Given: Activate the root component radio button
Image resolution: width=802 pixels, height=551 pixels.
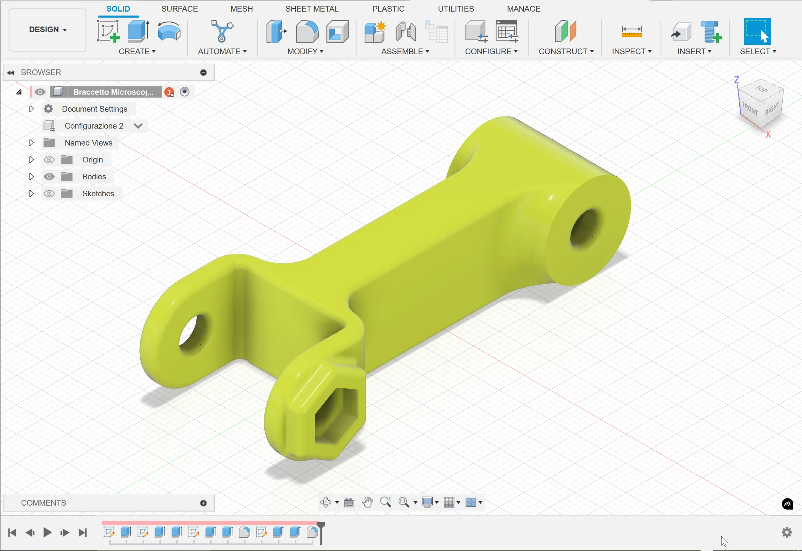Looking at the screenshot, I should pyautogui.click(x=185, y=92).
